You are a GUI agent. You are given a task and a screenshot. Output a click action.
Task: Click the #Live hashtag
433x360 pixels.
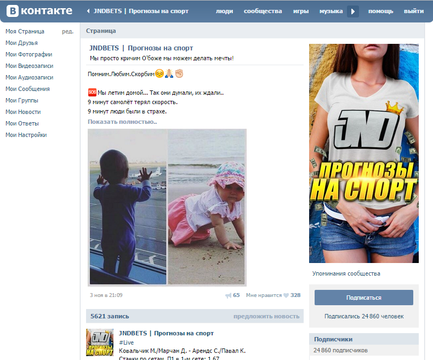126,342
